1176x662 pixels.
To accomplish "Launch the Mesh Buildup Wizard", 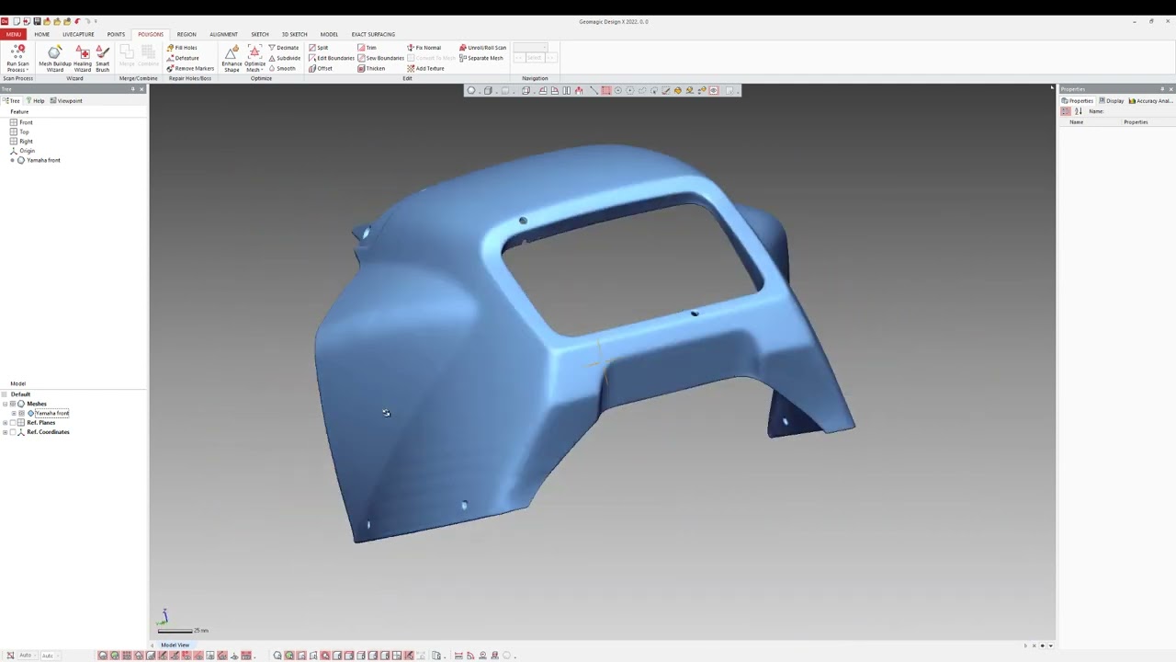I will (55, 58).
